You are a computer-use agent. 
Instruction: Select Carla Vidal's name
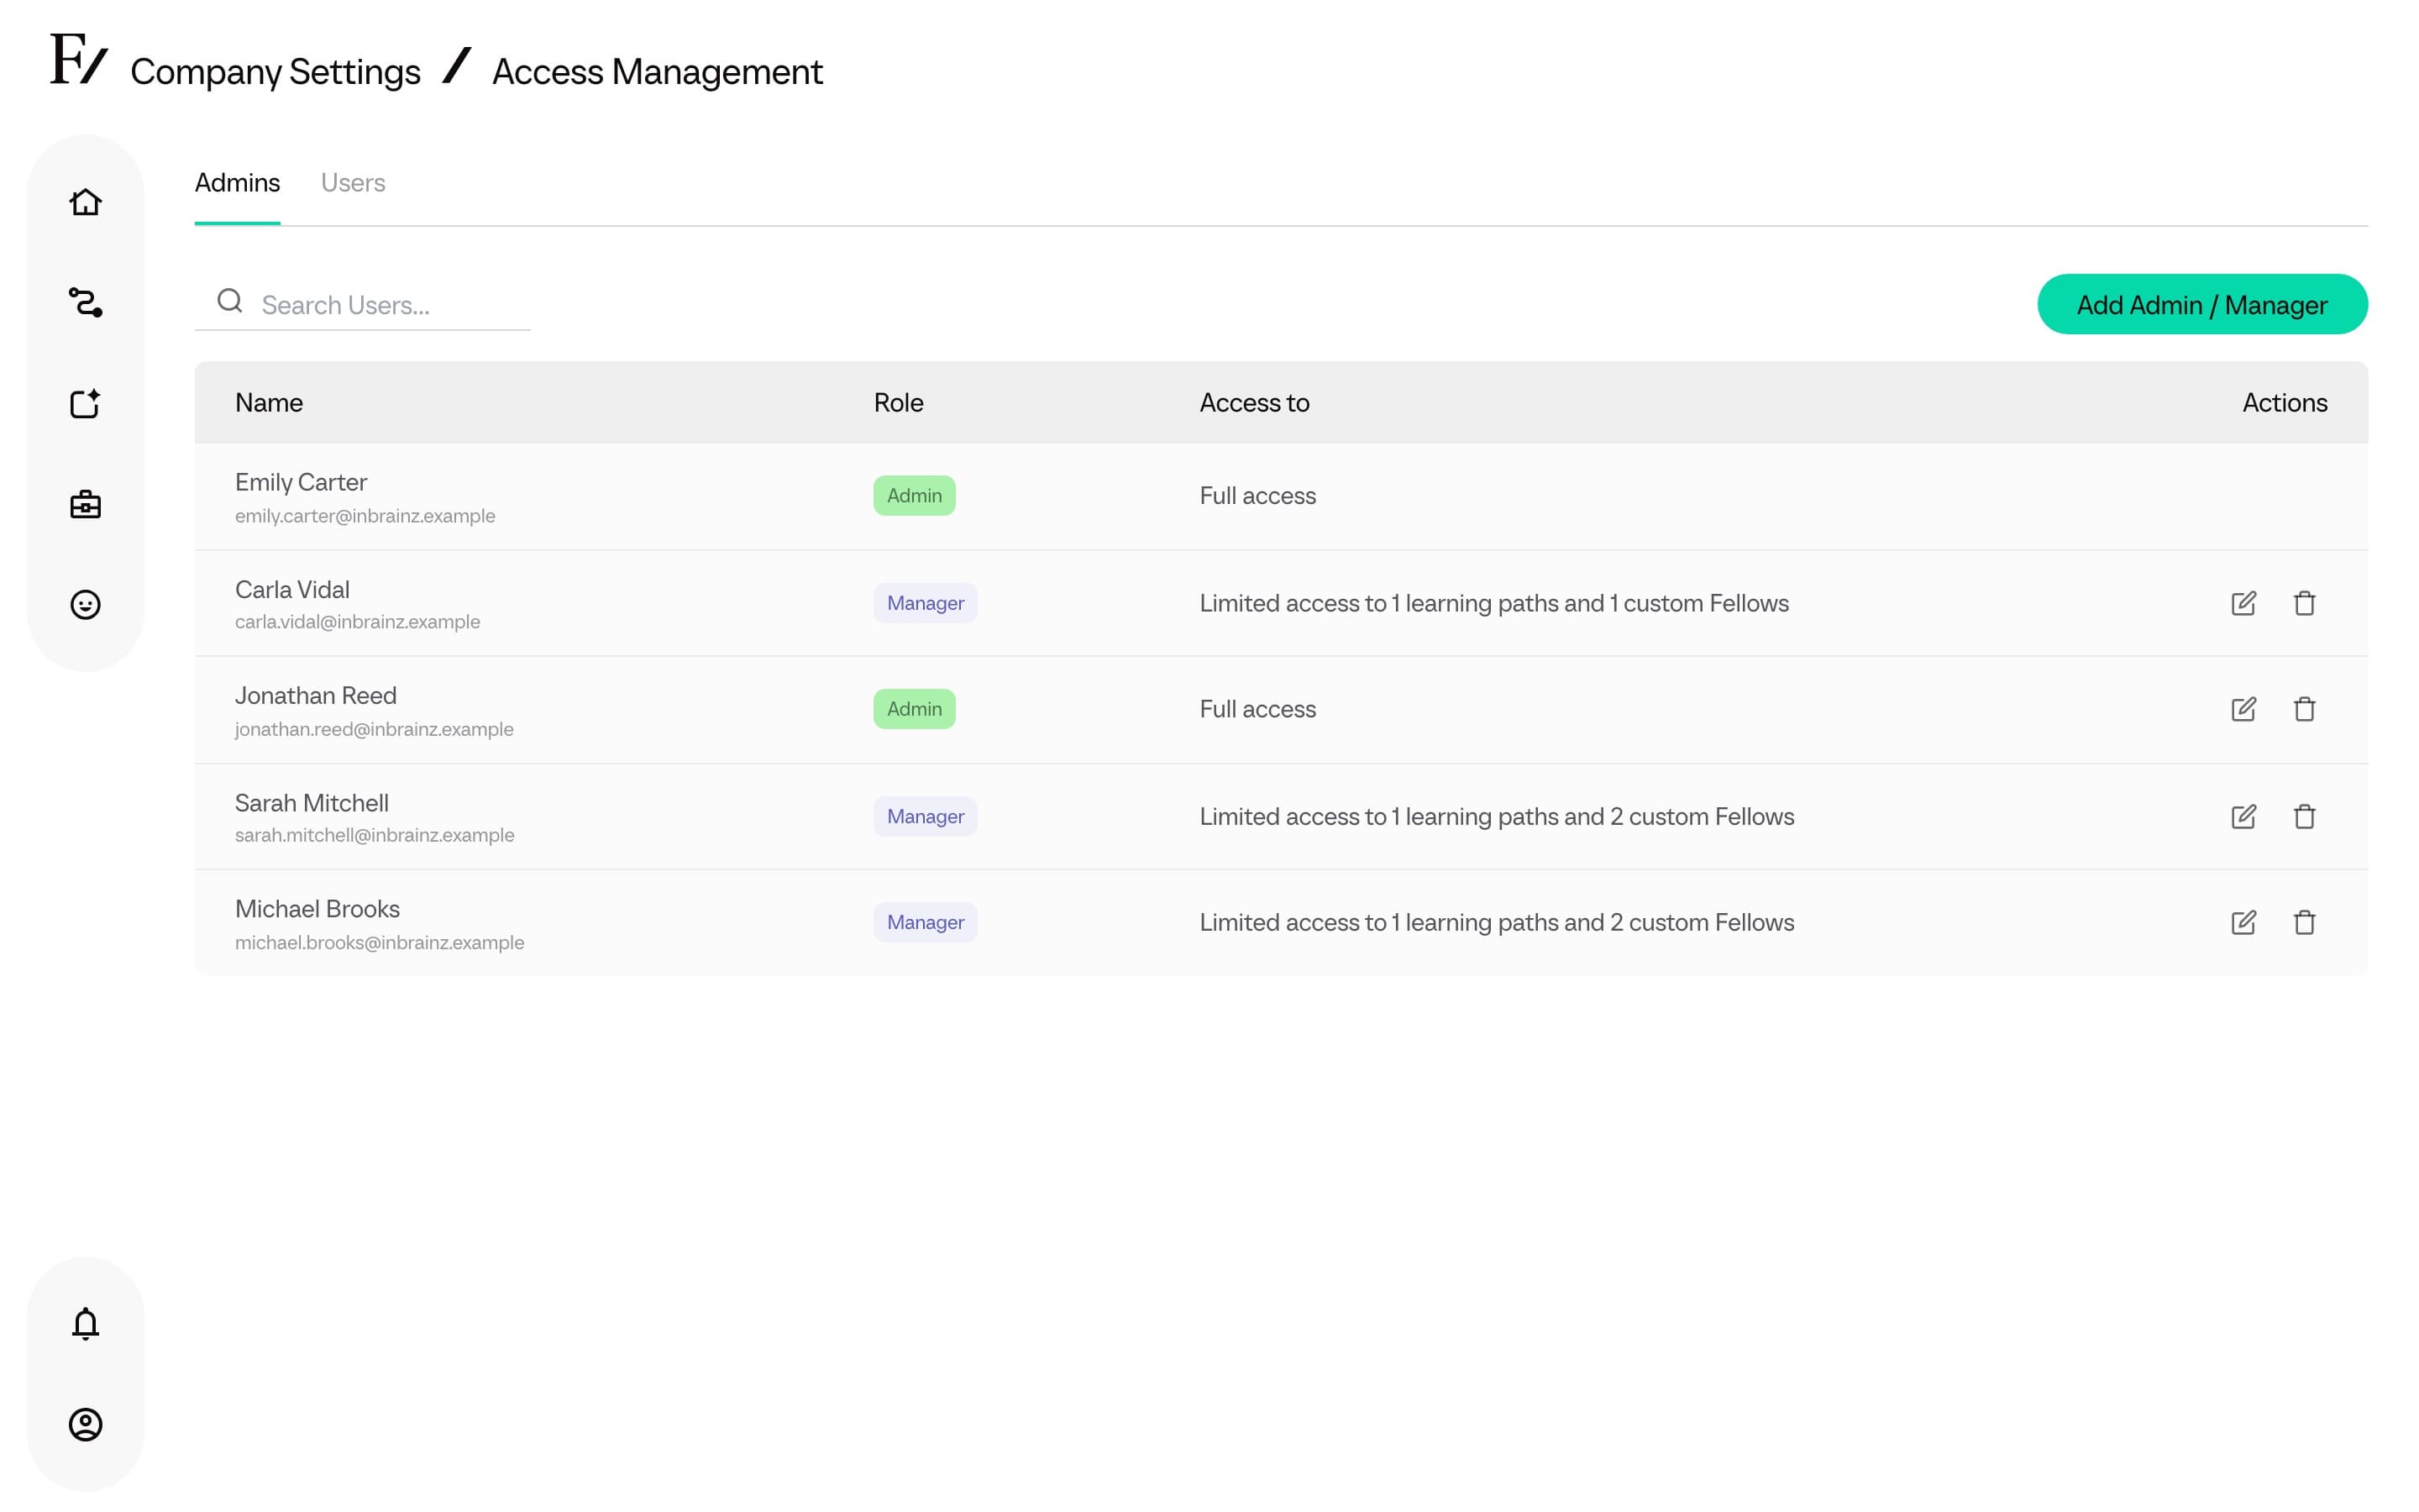coord(292,590)
